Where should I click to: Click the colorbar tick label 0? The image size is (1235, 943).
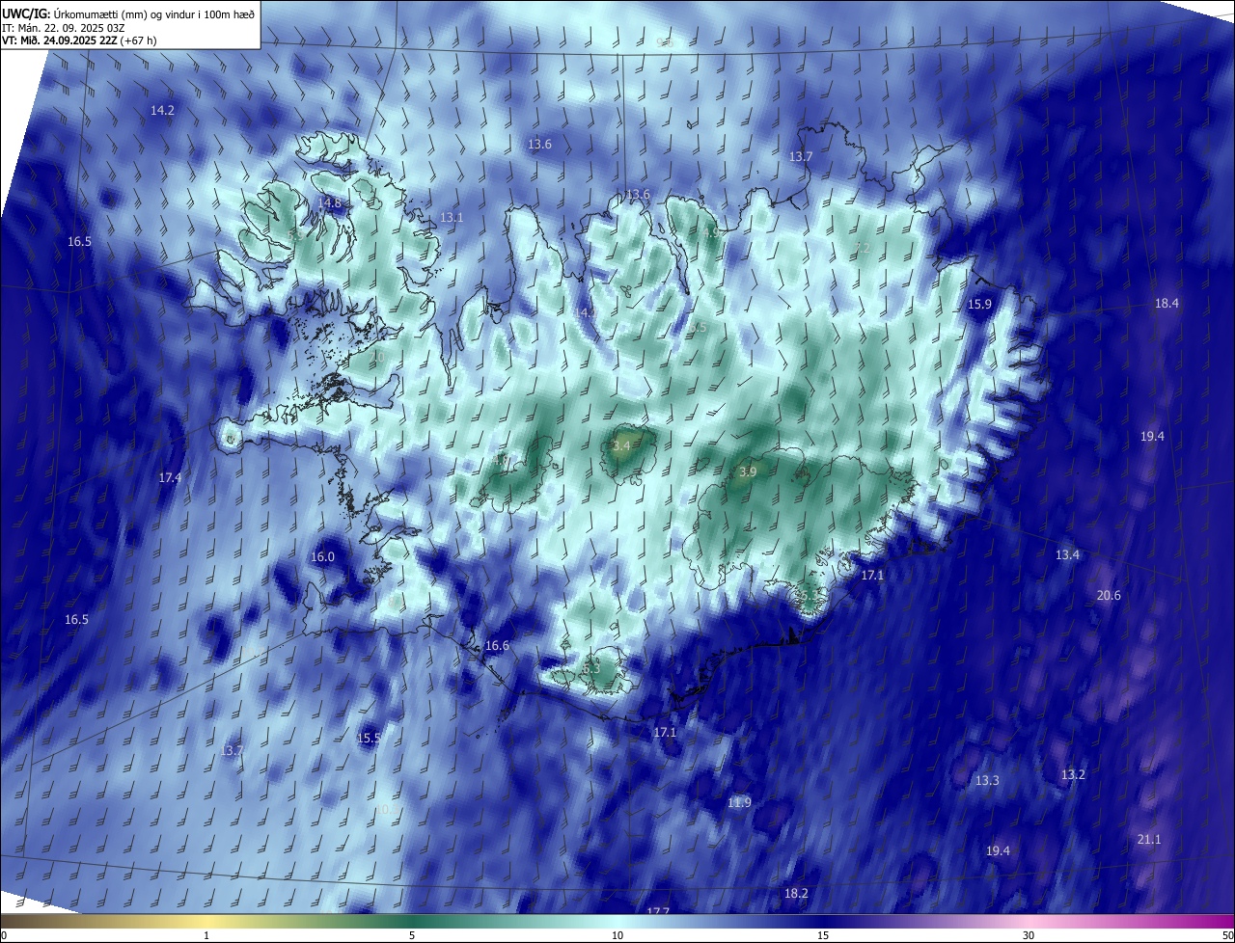[3, 935]
